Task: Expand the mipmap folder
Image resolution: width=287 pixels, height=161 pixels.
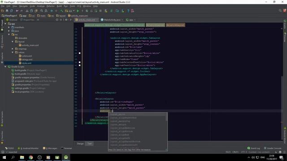Action: [x=13, y=49]
